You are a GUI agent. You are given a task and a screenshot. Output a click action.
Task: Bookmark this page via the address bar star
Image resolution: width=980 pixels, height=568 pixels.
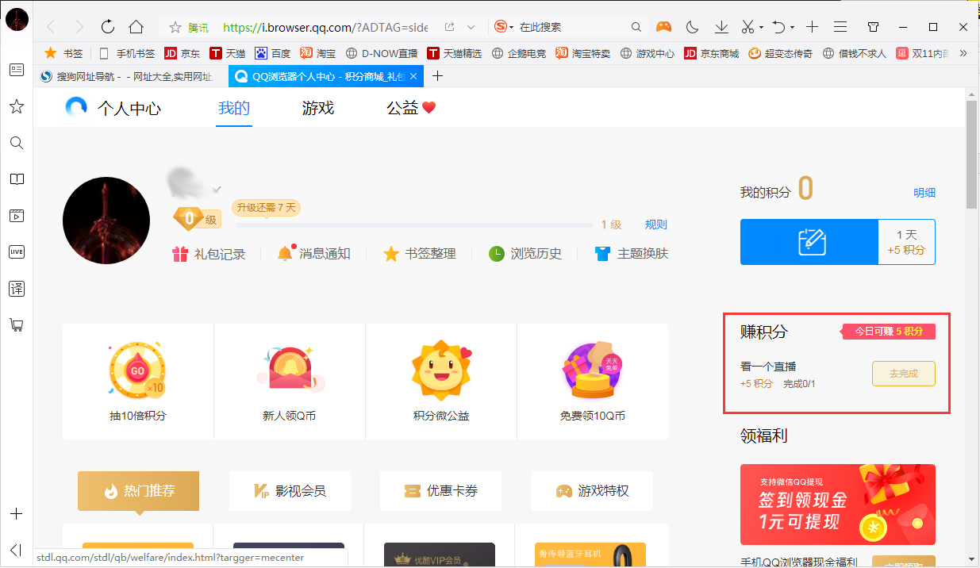coord(174,26)
